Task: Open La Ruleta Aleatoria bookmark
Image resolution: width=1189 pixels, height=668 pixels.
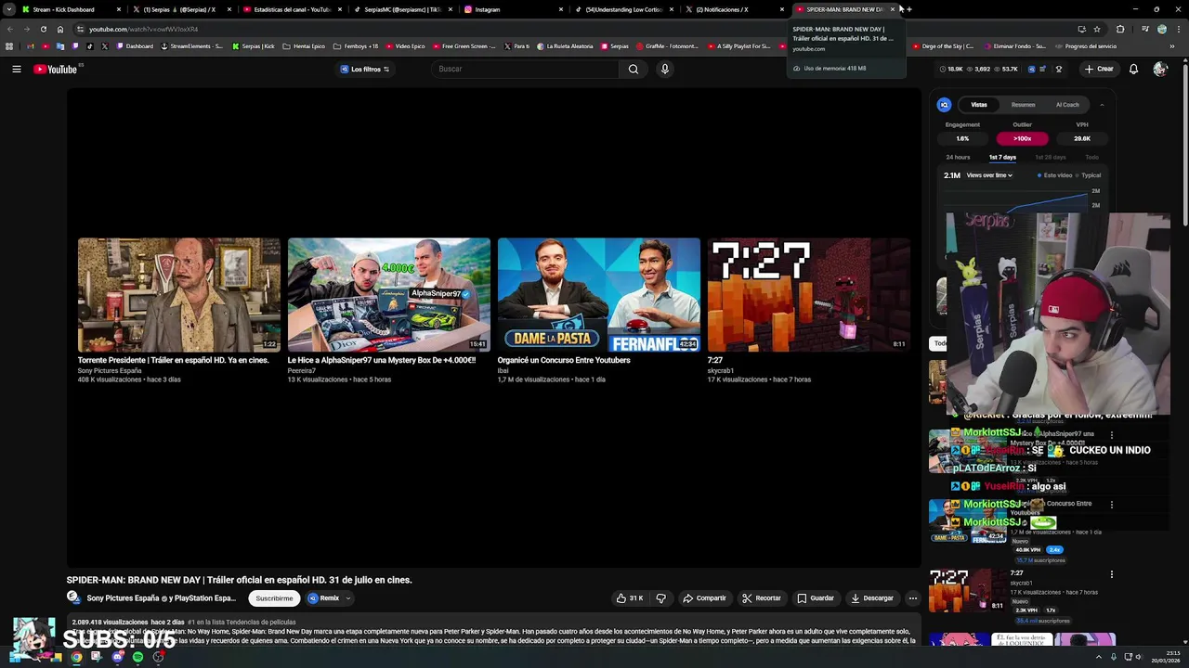Action: pyautogui.click(x=565, y=46)
